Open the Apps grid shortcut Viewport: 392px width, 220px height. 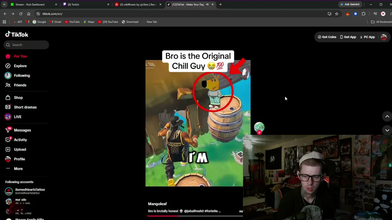tap(4, 22)
